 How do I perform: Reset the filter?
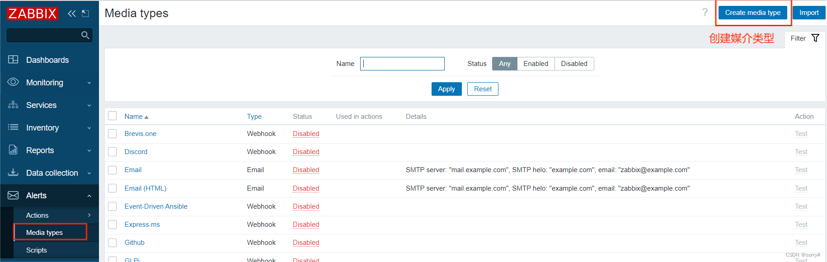point(483,89)
